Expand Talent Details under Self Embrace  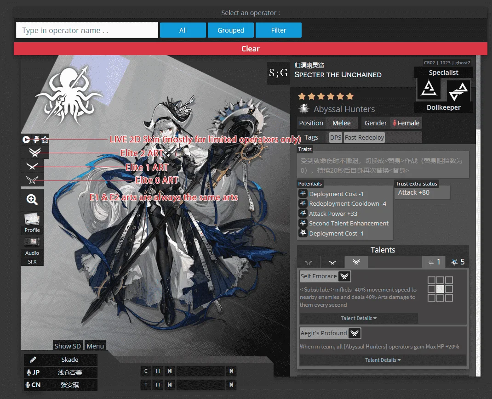click(359, 318)
